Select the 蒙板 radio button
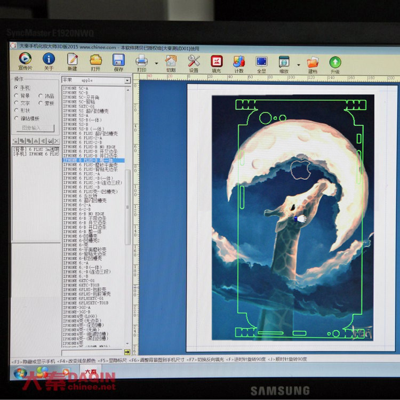The height and width of the screenshot is (400, 400). 41,103
